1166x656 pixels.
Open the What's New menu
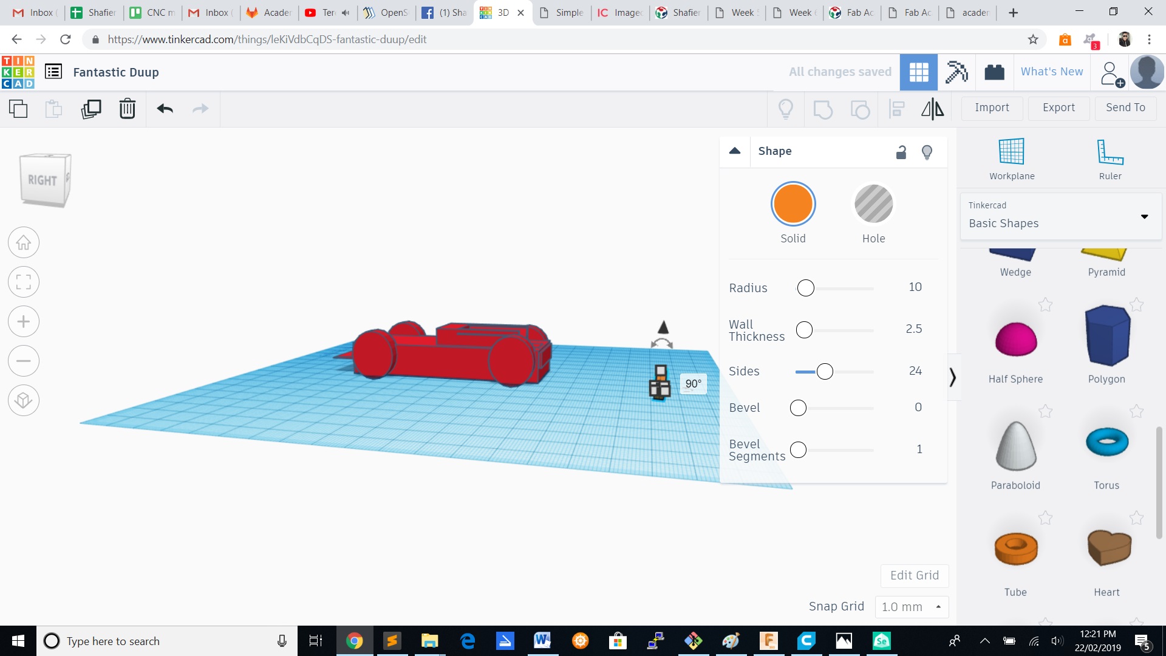[1051, 72]
